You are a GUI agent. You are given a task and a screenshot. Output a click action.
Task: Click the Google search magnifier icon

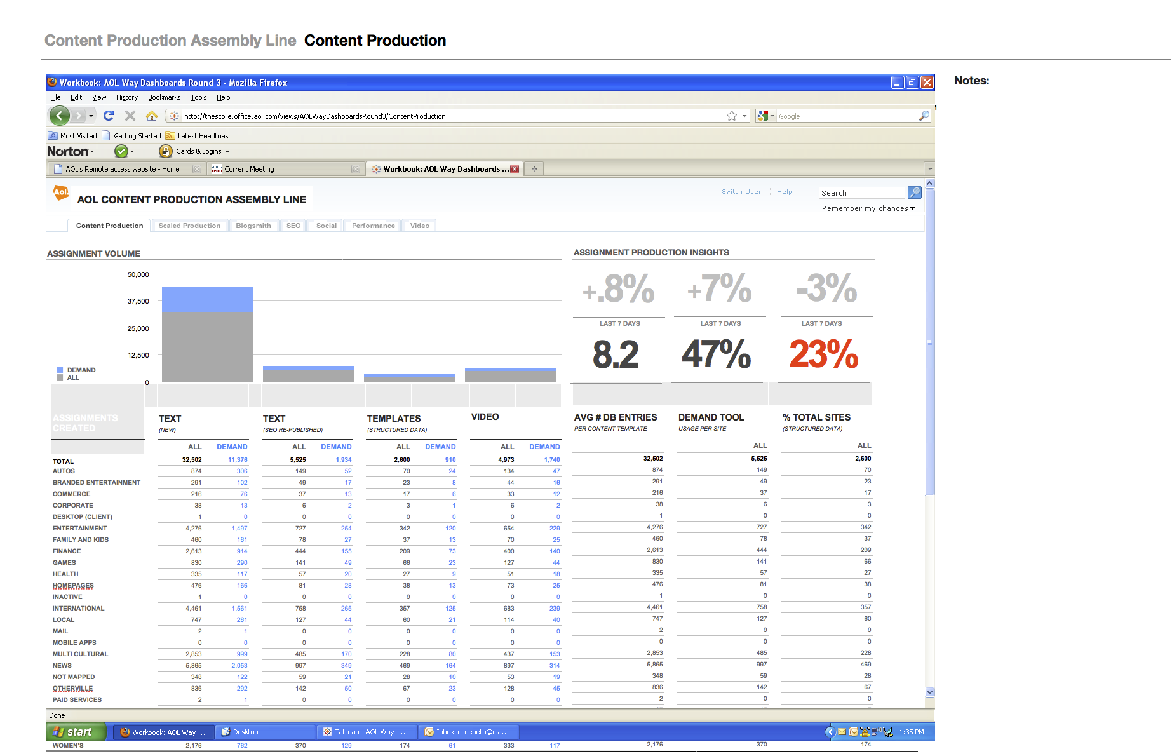[x=924, y=116]
